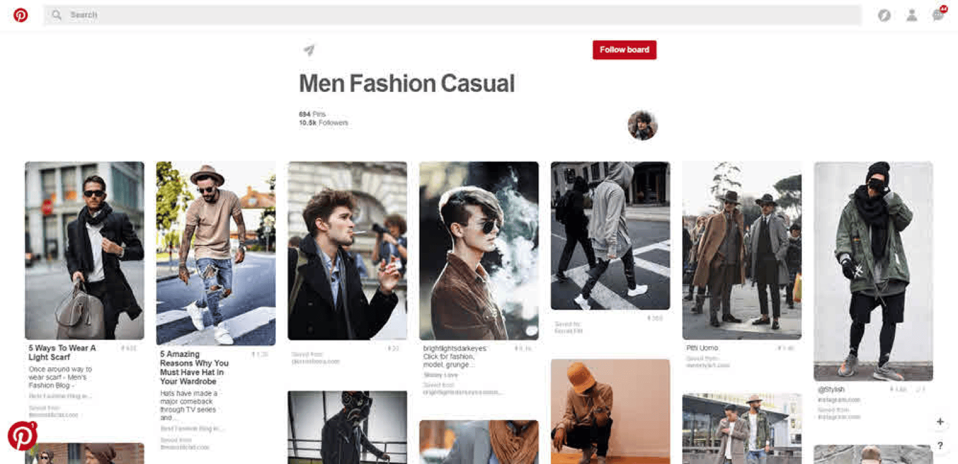958x464 pixels.
Task: Click the '10.5k Followers' count
Action: coord(323,123)
